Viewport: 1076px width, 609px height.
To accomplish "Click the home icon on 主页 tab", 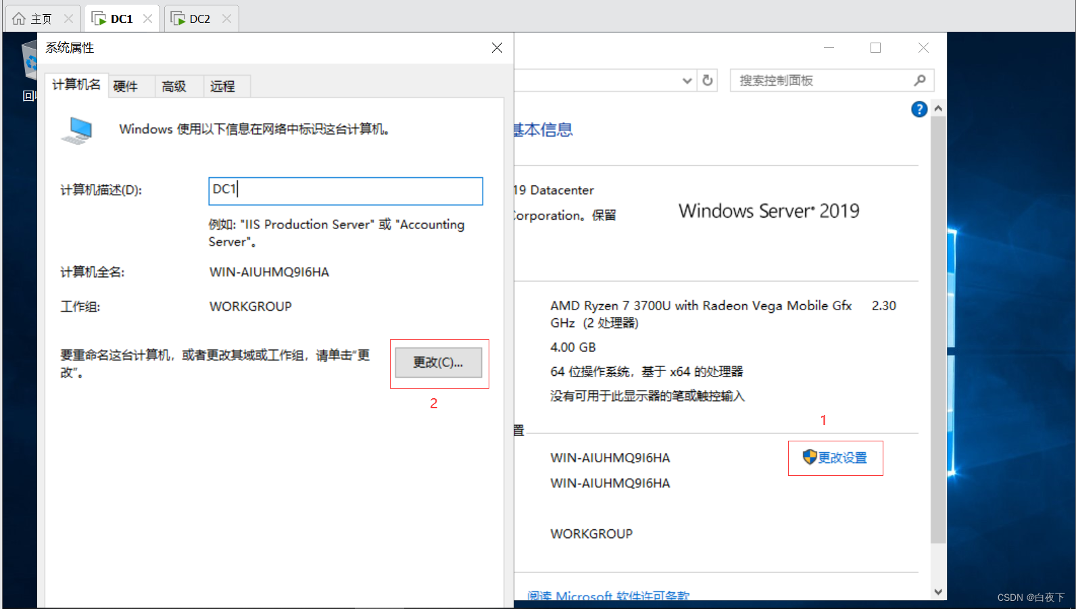I will point(19,18).
